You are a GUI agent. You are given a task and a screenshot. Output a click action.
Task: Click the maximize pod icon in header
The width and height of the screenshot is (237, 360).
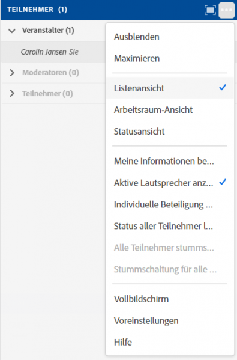(x=210, y=10)
